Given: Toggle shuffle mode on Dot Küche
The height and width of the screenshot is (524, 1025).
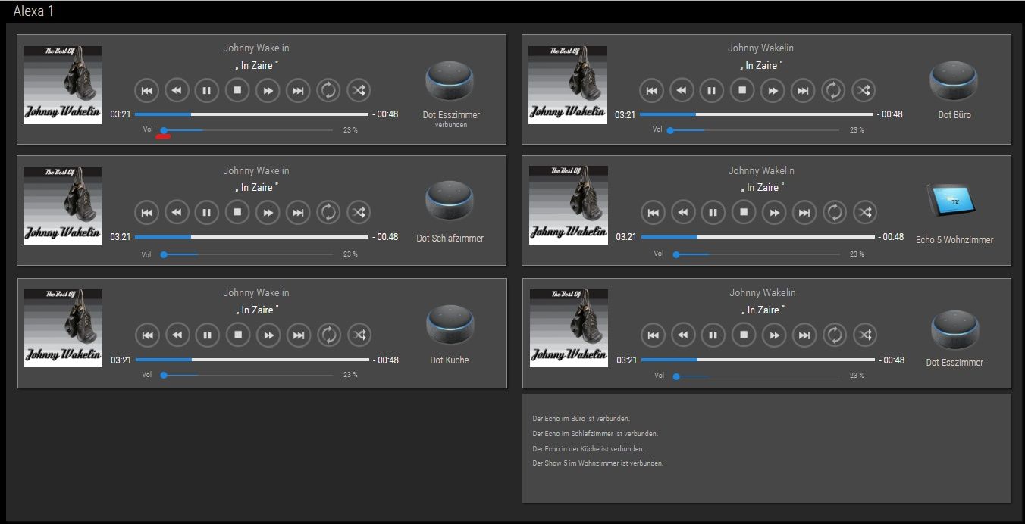Looking at the screenshot, I should coord(359,335).
